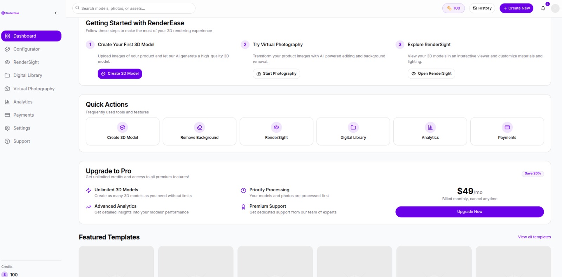Click the second featured template thumbnail
Image resolution: width=562 pixels, height=277 pixels.
tap(196, 262)
